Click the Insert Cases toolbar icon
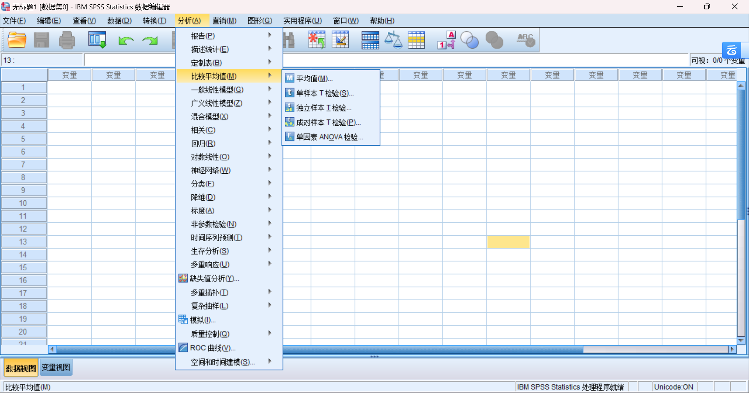Screen dimensions: 749x393 tap(317, 40)
